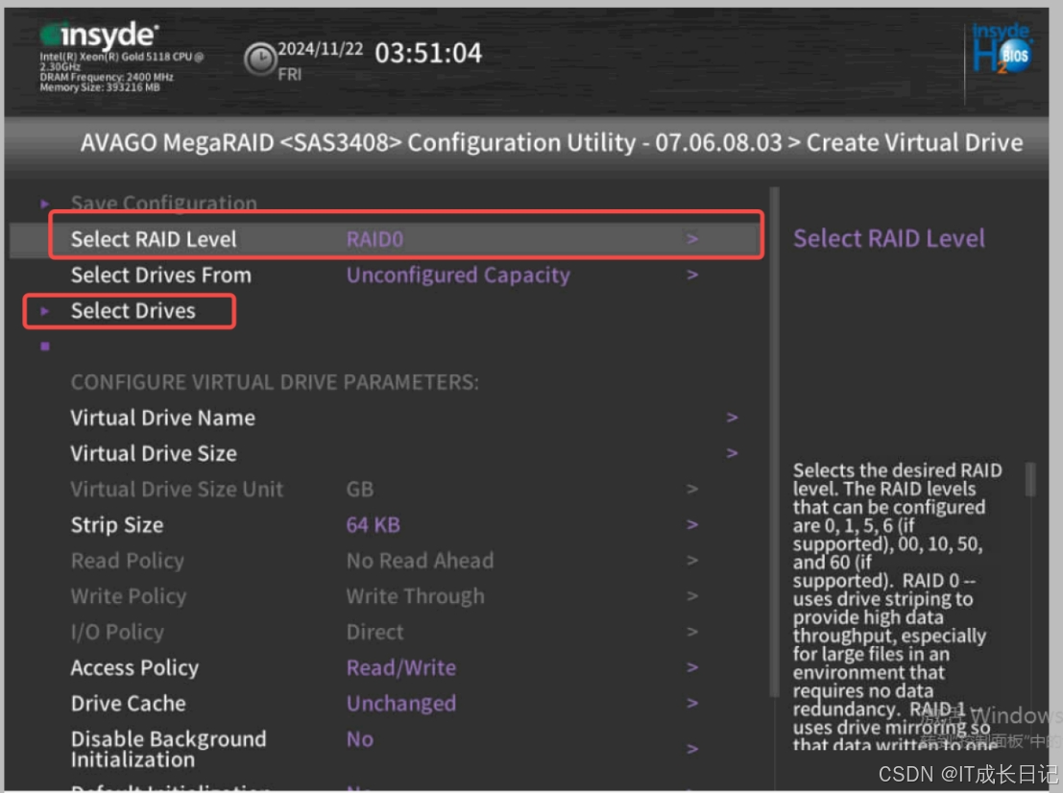This screenshot has width=1063, height=794.
Task: Click the FRI weekday label
Action: [x=289, y=75]
